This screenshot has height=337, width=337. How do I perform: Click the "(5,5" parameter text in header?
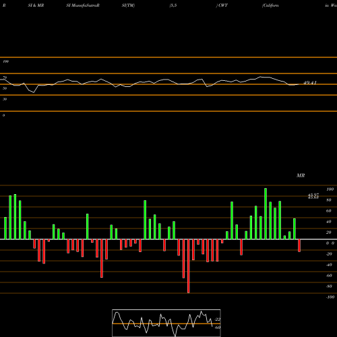point(173,5)
